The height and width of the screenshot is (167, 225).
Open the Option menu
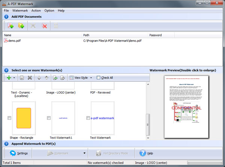(x=49, y=10)
